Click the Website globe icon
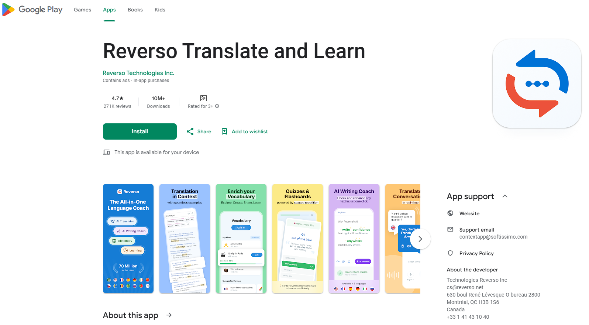Image resolution: width=589 pixels, height=325 pixels. pos(450,213)
